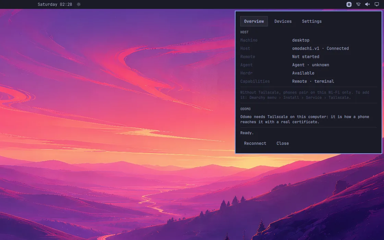Click the HOST section heading
Viewport: 384px width, 240px height.
tap(244, 32)
